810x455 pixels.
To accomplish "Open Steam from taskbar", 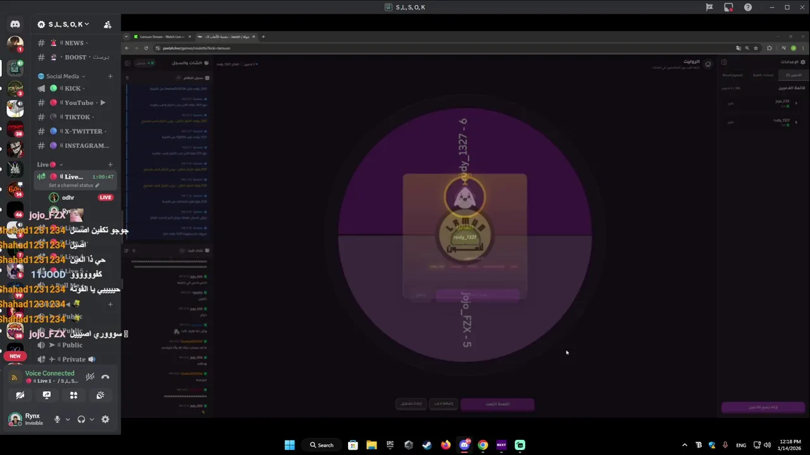I will coord(427,445).
